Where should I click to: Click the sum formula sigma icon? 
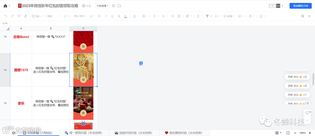198,16
